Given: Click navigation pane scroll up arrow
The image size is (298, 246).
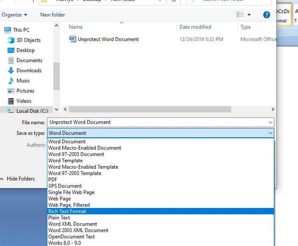Looking at the screenshot, I should [x=56, y=25].
